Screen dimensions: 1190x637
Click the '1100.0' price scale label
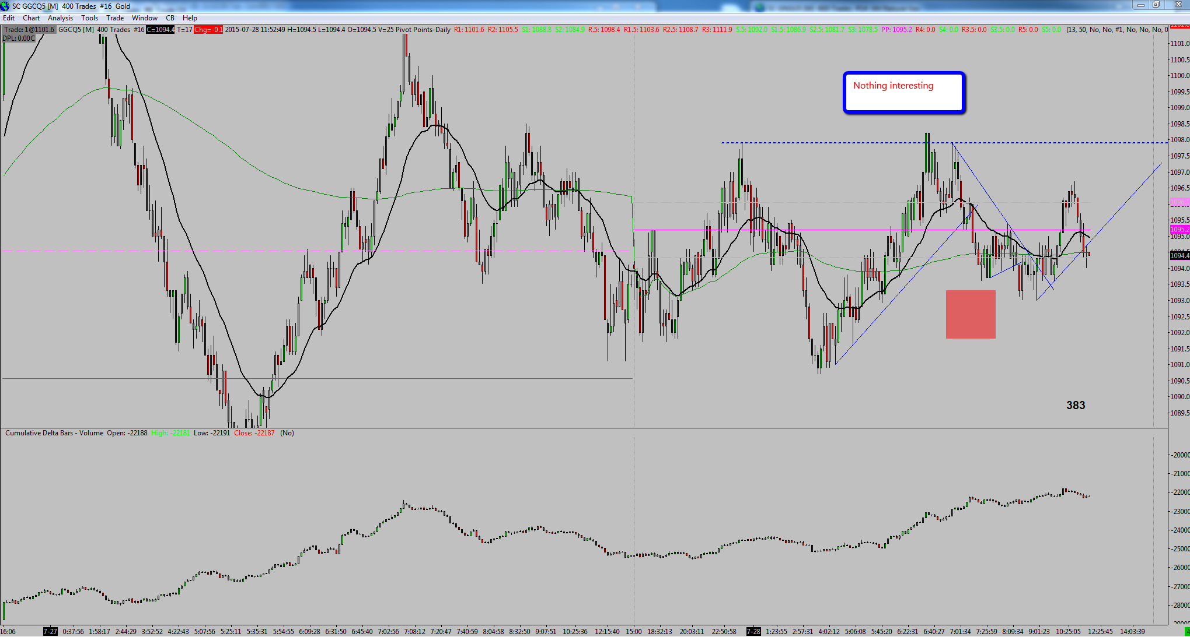click(1179, 76)
